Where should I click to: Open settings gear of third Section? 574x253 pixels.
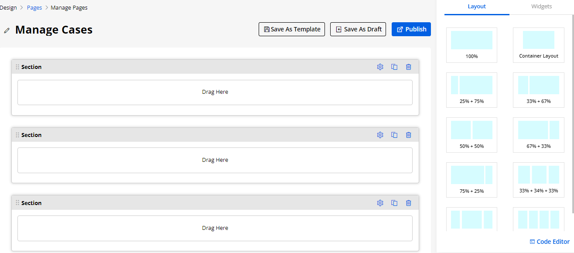click(380, 203)
